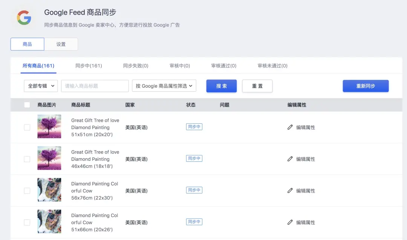Open the 同步失败(0) tab

tap(136, 66)
